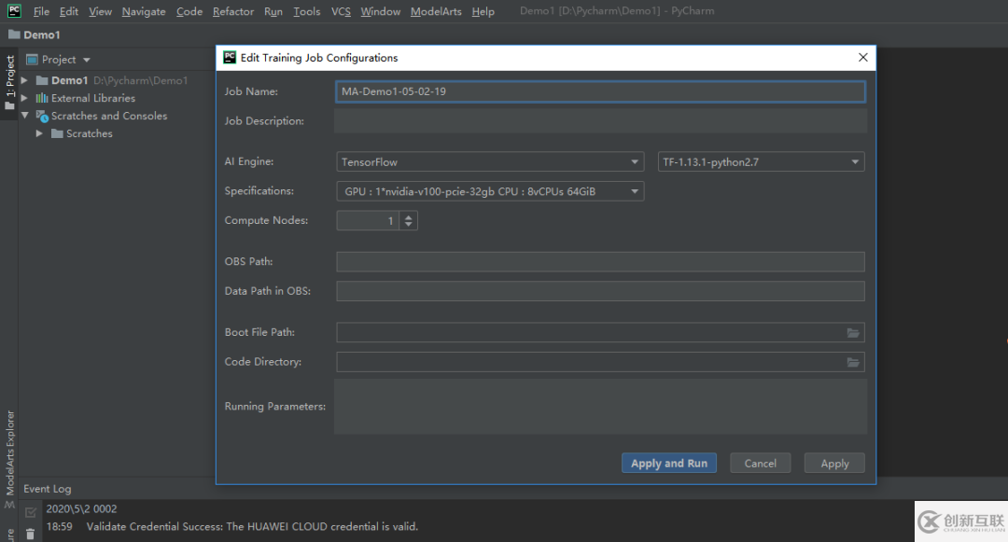1008x542 pixels.
Task: Open the ModelArts menu
Action: (436, 11)
